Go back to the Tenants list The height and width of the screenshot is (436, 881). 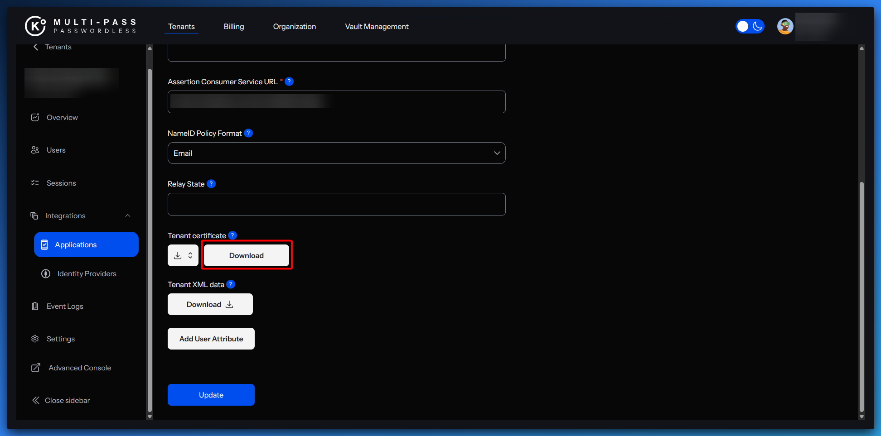tap(52, 47)
